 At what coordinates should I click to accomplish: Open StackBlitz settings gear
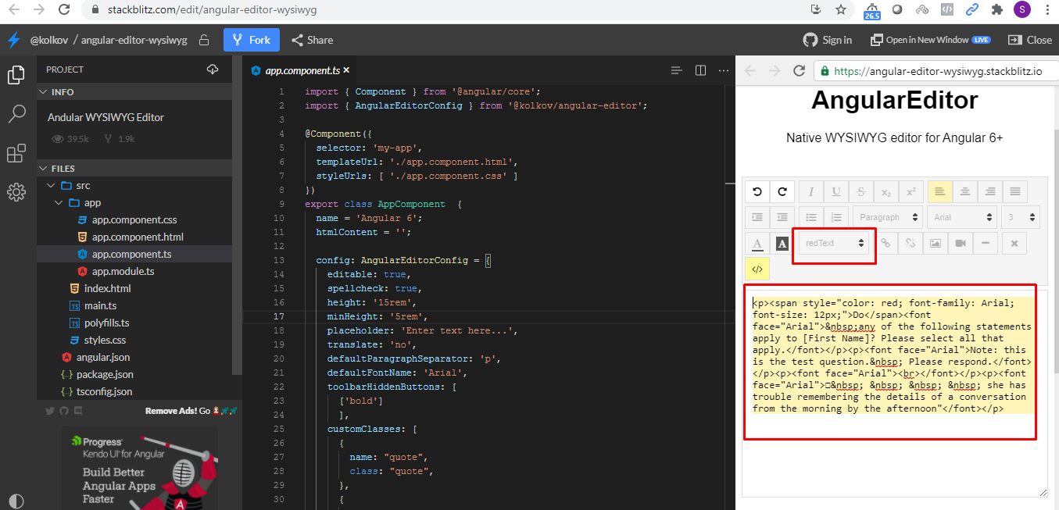pos(16,192)
